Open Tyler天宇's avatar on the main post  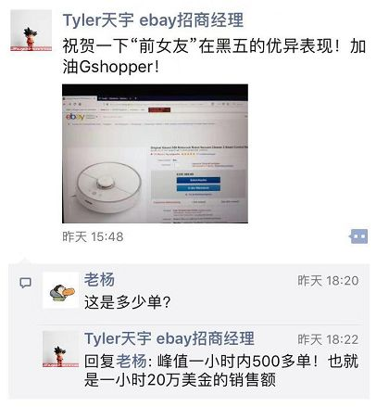point(31,31)
